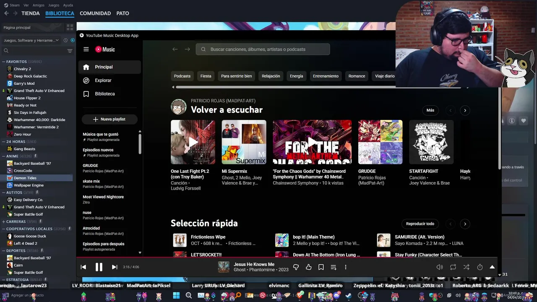Viewport: 537px width, 302px height.
Task: Toggle repeat mode in player bar
Action: tap(453, 267)
